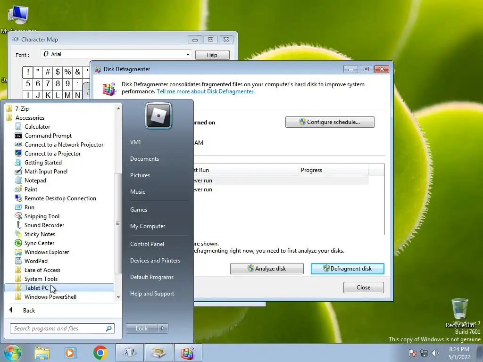The image size is (483, 362).
Task: Expand the Tablet PC folder
Action: click(x=59, y=288)
